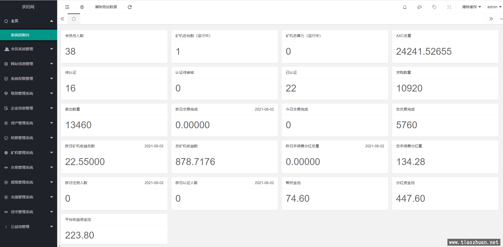503x247 pixels.
Task: Click the 系统权限管理 shield icon
Action: [x=6, y=79]
